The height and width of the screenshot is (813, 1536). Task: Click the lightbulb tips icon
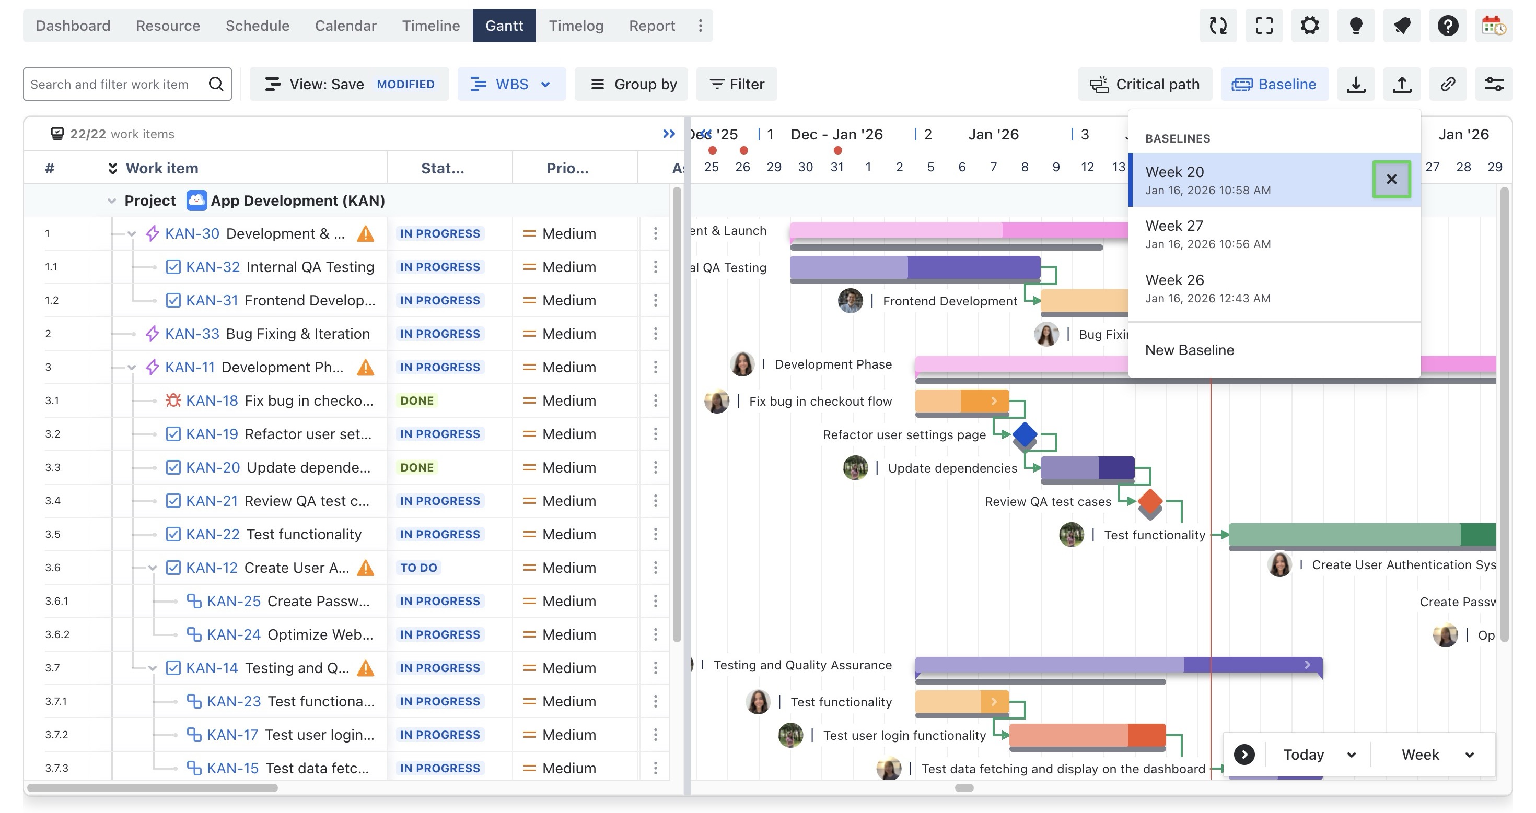[1355, 26]
